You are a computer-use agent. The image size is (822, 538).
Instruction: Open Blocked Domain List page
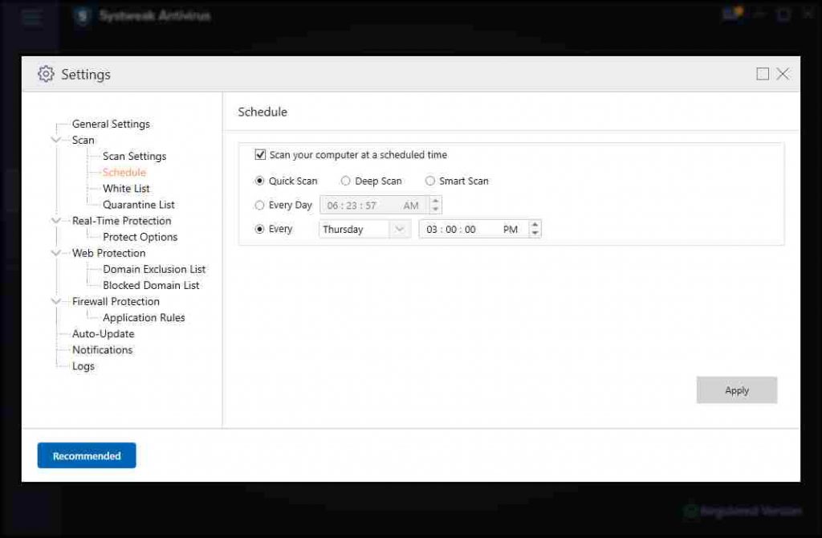[x=151, y=286]
